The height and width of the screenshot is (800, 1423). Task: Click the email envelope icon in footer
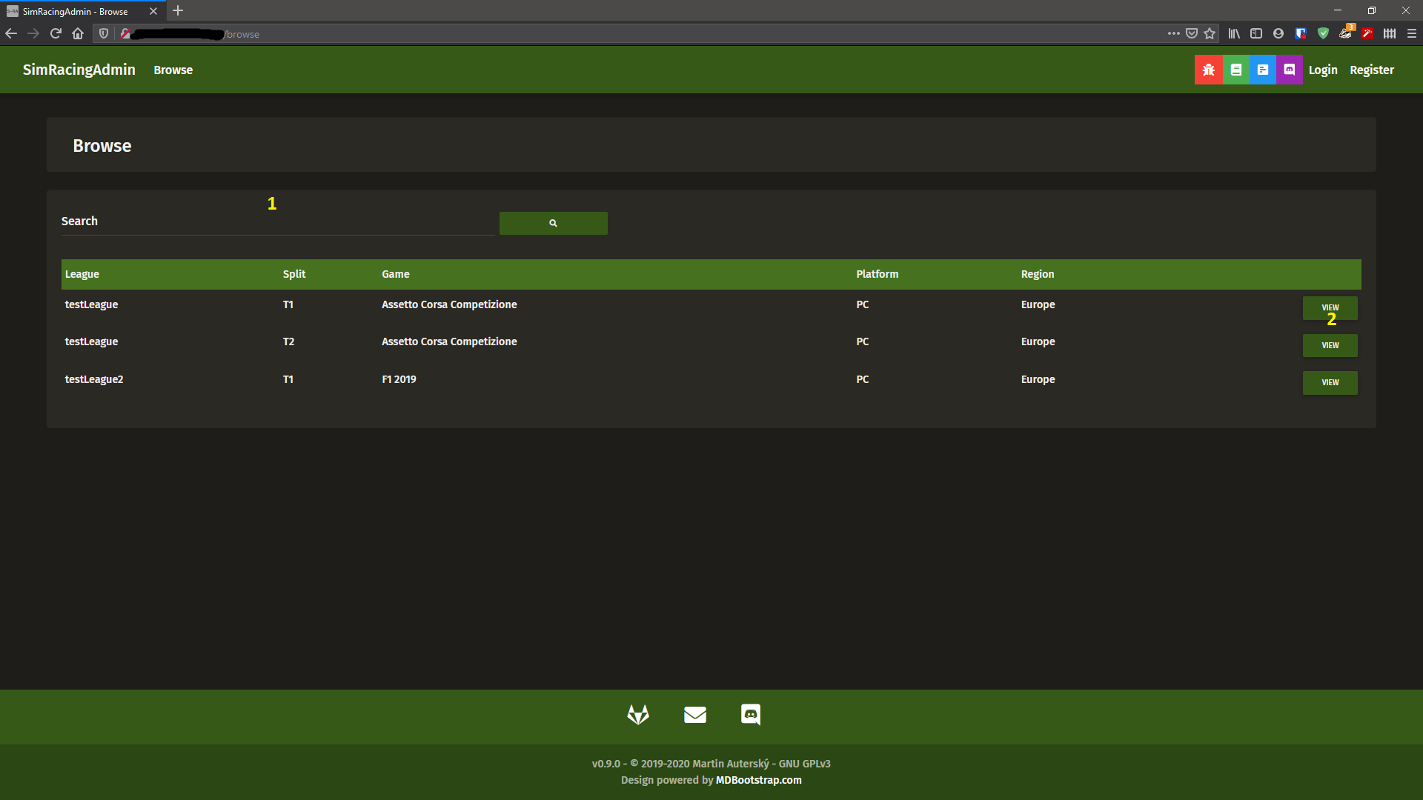coord(694,714)
